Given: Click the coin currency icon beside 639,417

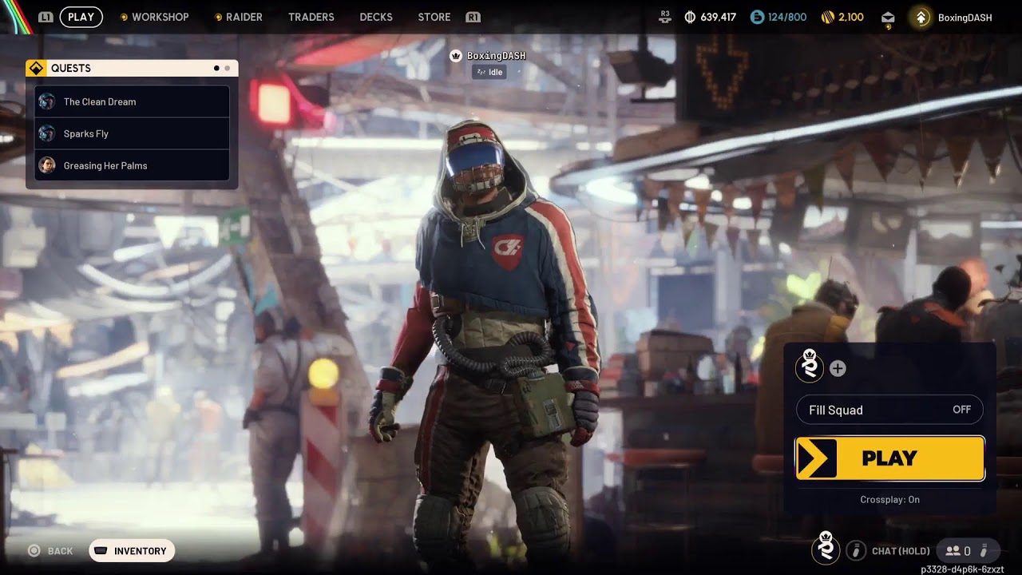Looking at the screenshot, I should pyautogui.click(x=691, y=17).
